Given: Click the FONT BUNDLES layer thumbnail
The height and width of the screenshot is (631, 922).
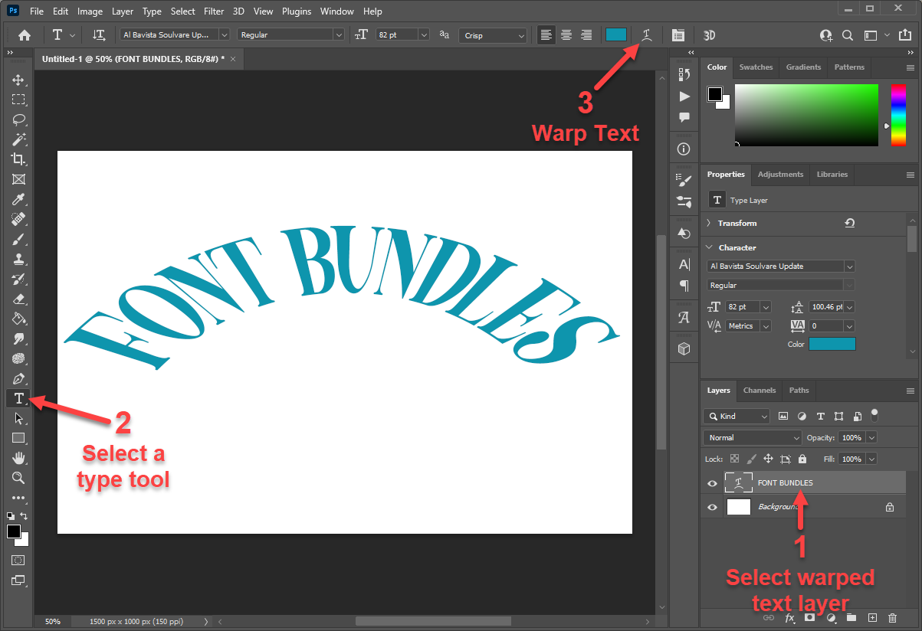Looking at the screenshot, I should [738, 483].
